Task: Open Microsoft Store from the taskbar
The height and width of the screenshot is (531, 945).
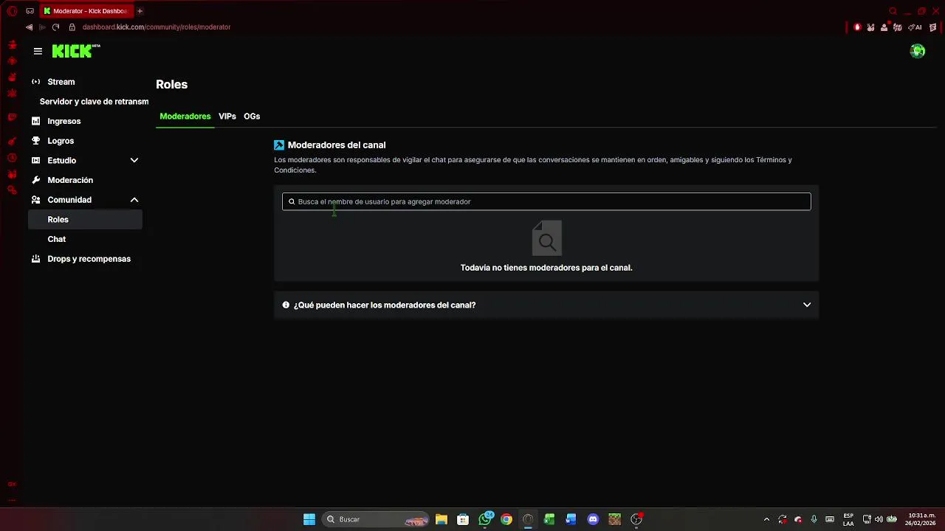Action: 463,519
